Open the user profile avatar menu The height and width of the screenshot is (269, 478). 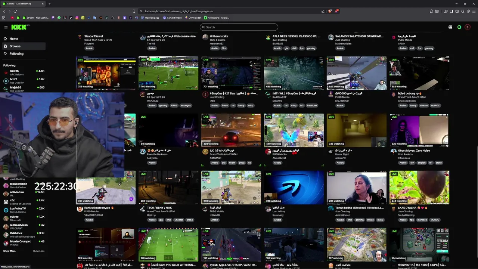[x=468, y=27]
